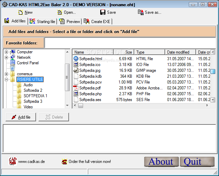Viewport: 219px width, 176px height.
Task: Click the Favorite folders input field
Action: tap(130, 43)
